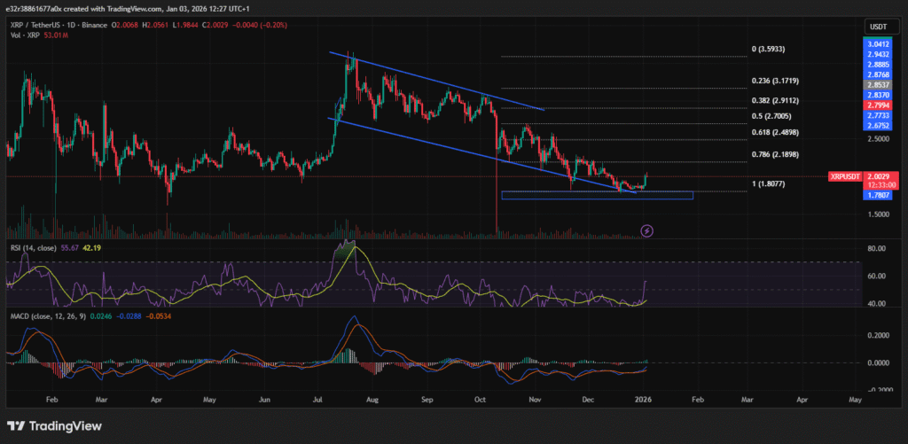Screen dimensions: 908x444
Task: Click the purple lightning bolt icon
Action: 647,230
